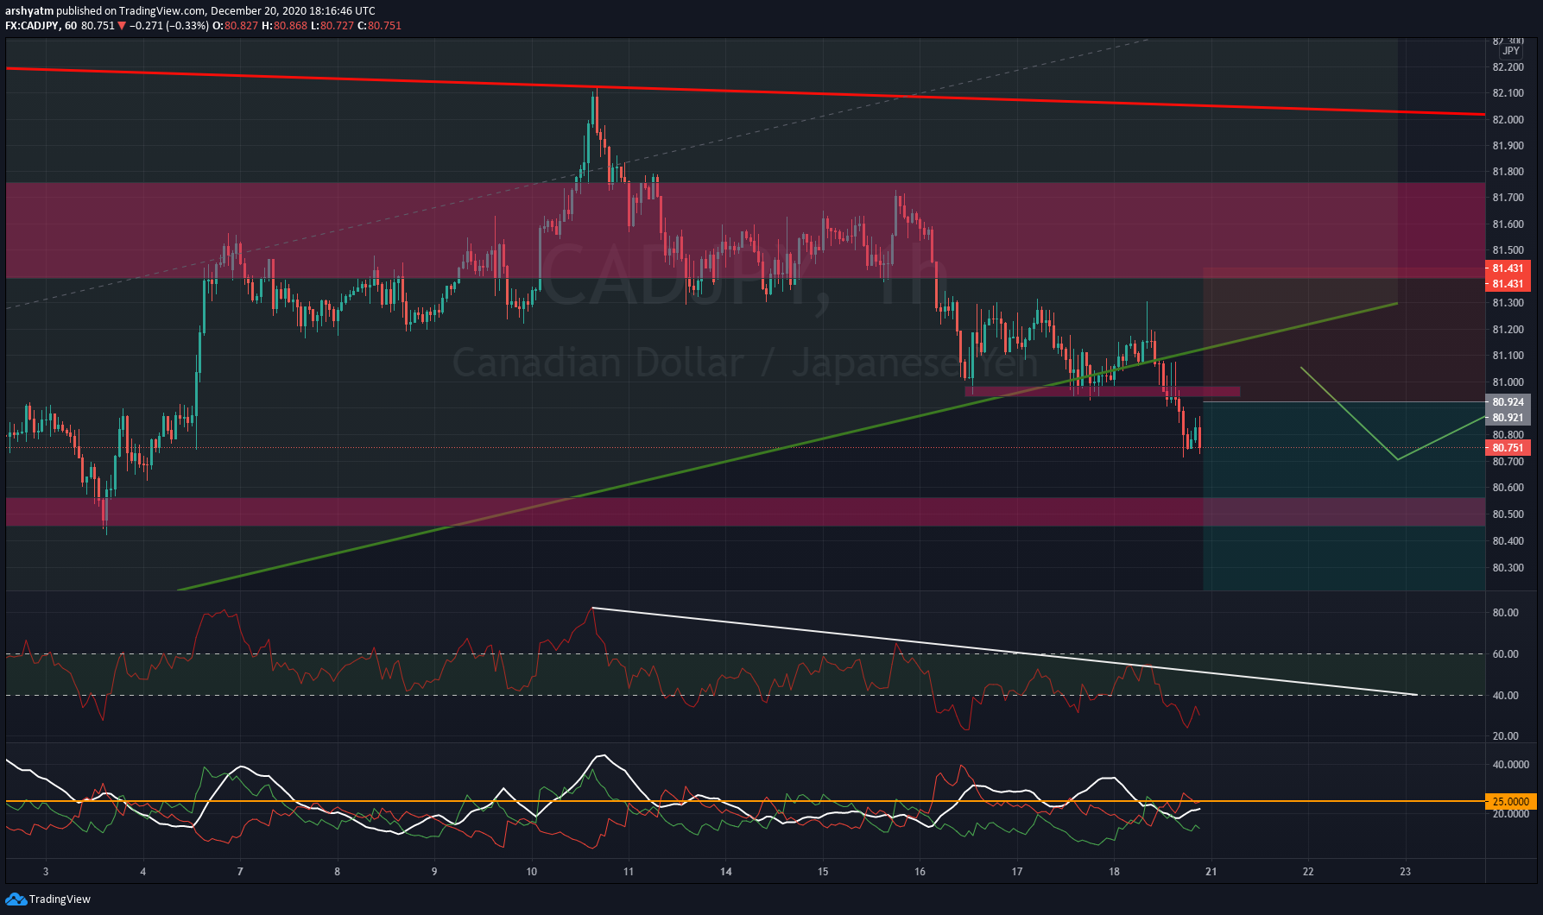Screen dimensions: 1543x915
Task: Click the 40.0000 ADX scale label
Action: click(1510, 765)
